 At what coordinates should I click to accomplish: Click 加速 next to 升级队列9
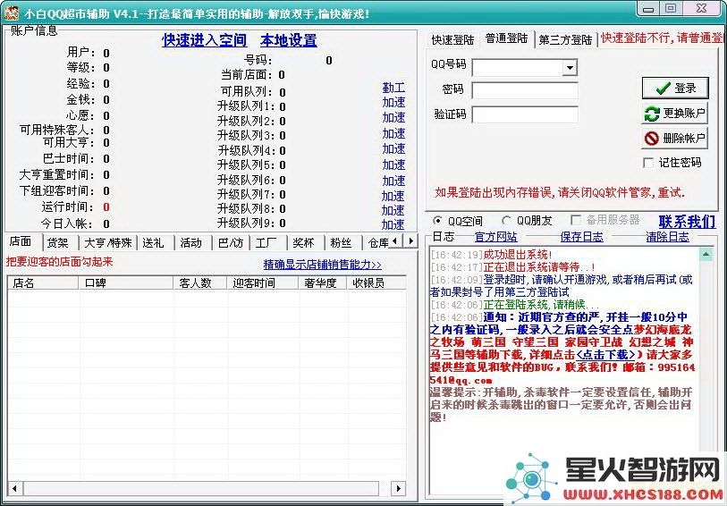pos(393,224)
